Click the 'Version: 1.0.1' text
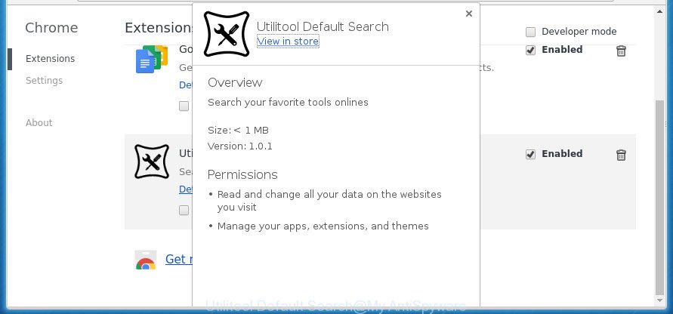This screenshot has height=314, width=673. [x=240, y=146]
